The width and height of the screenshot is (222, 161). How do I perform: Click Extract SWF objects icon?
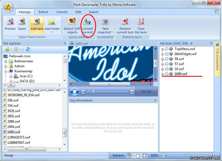coord(72,21)
